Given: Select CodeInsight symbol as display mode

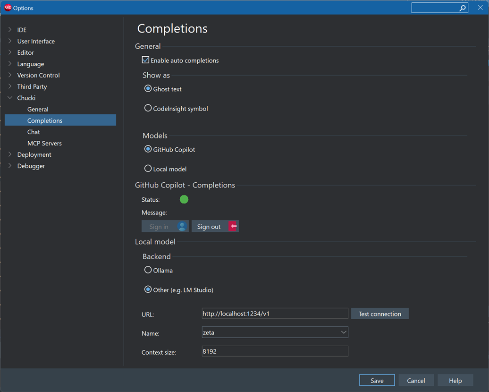Looking at the screenshot, I should (148, 108).
